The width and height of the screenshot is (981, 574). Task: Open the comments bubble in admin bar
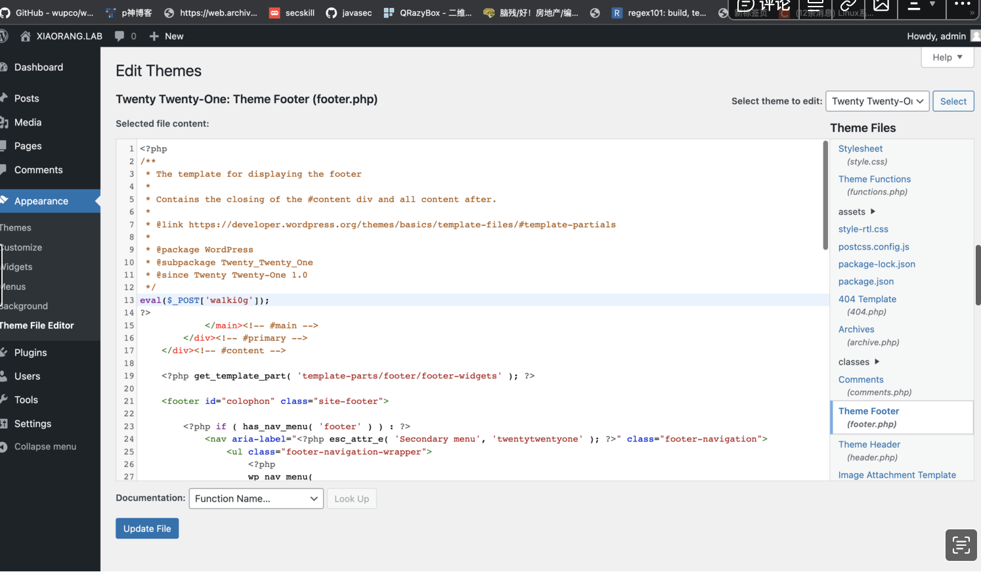pyautogui.click(x=125, y=36)
